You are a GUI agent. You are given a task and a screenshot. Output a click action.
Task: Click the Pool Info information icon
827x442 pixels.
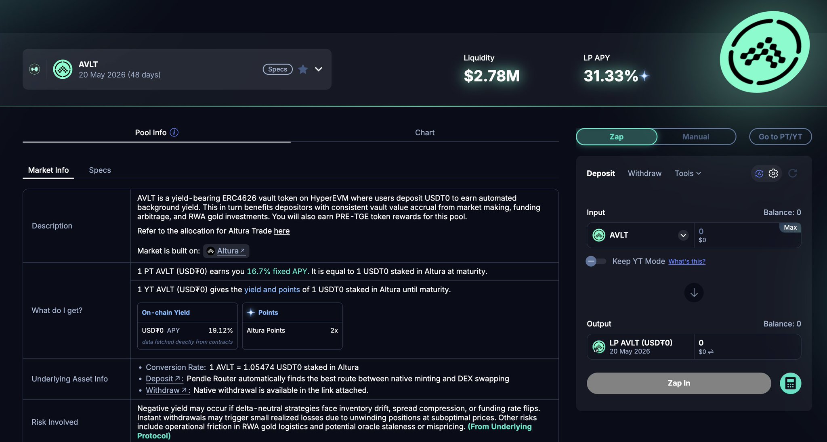point(174,132)
